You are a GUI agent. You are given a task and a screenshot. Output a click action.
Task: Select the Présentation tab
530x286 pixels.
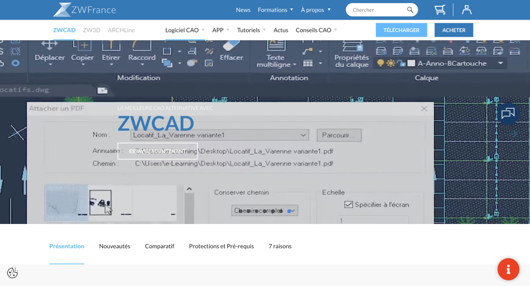pos(67,246)
